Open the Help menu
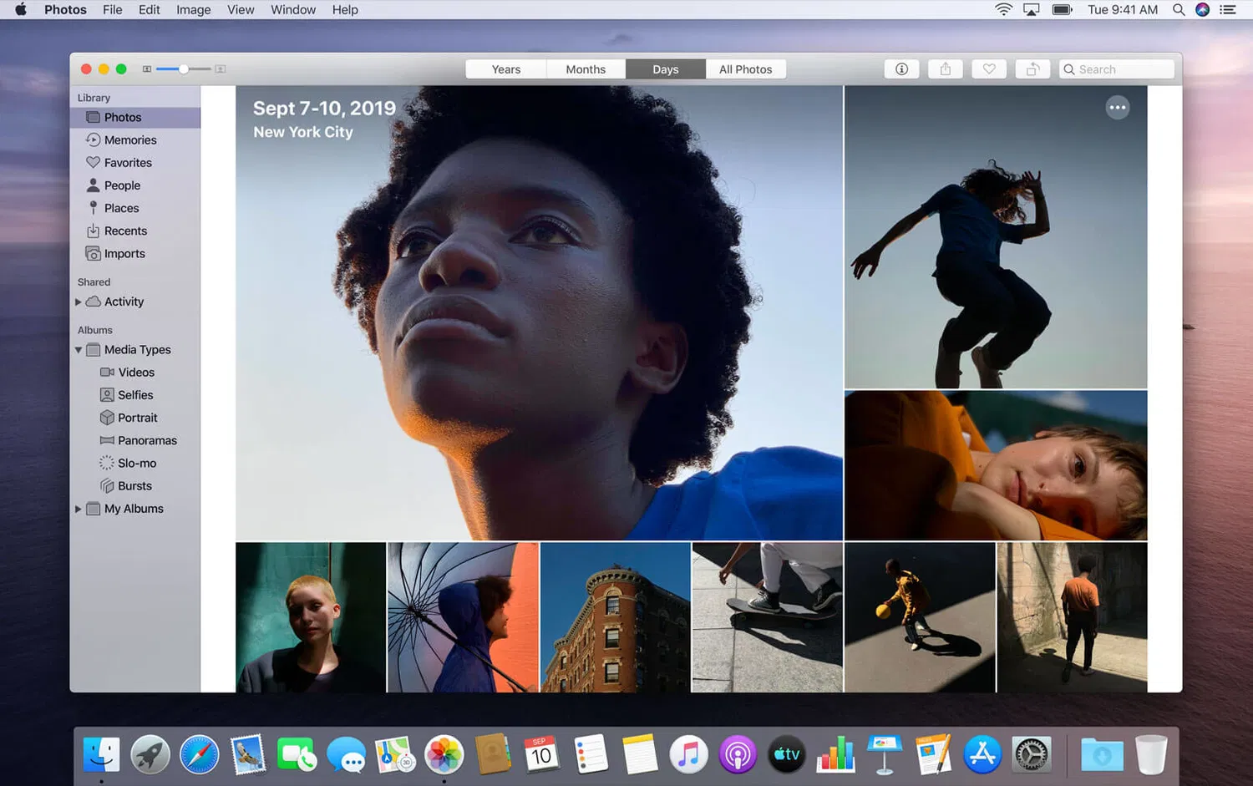 [345, 10]
